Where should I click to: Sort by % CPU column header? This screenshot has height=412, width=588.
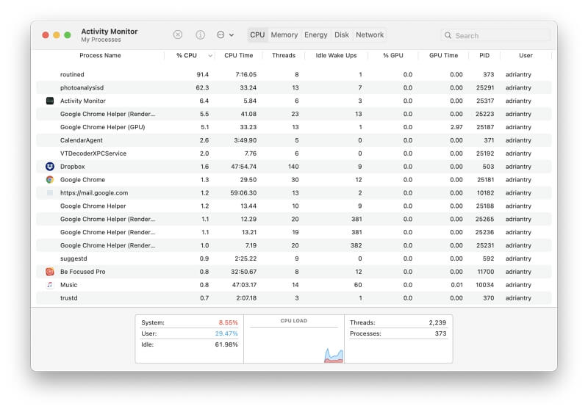click(187, 55)
